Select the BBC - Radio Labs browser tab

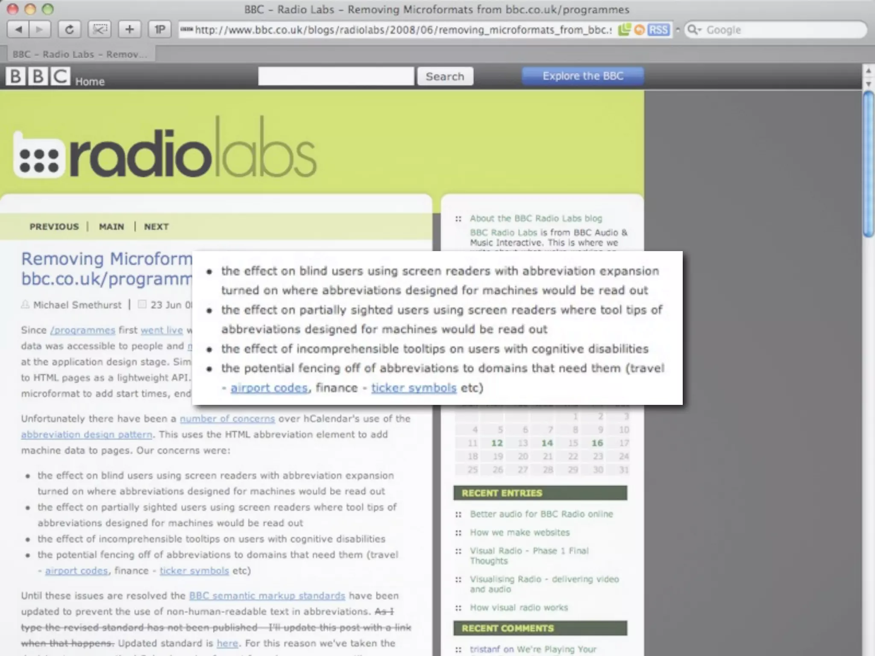point(80,54)
